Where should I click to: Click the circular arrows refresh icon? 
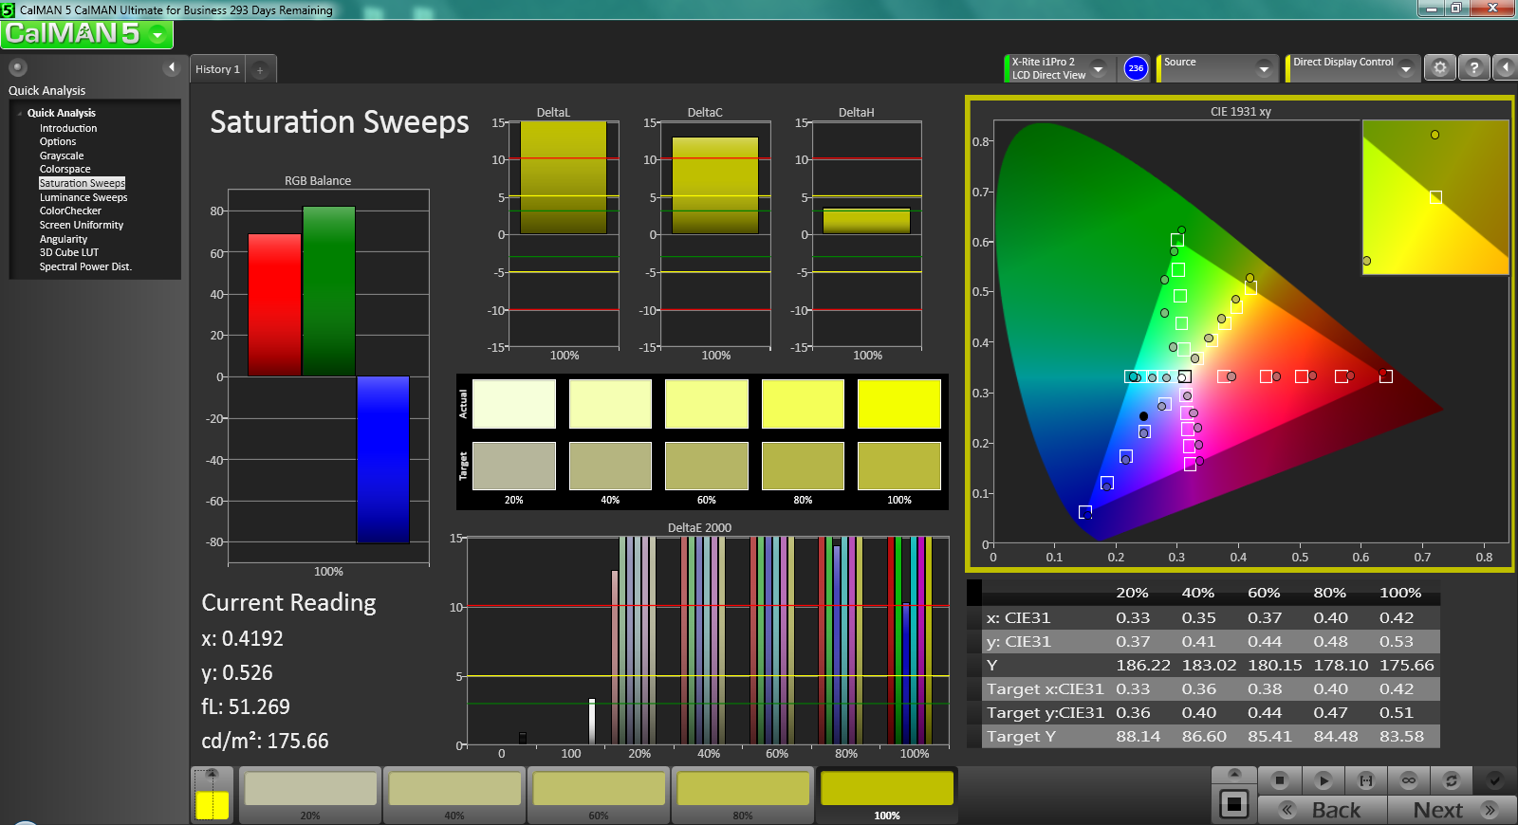[1451, 780]
